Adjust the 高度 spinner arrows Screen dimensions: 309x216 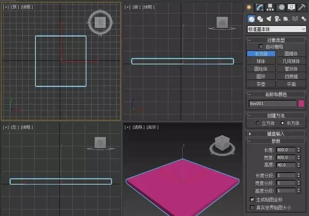coord(299,165)
